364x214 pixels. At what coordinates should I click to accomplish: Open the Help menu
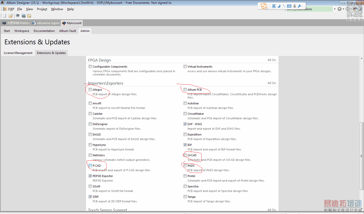click(x=70, y=9)
